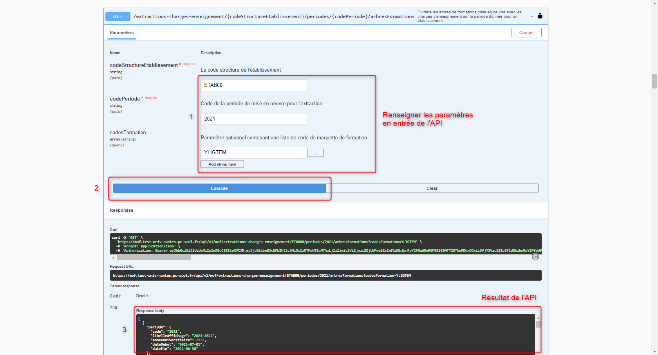This screenshot has height=355, width=658.
Task: Cancel the try-it-out mode
Action: coord(526,32)
